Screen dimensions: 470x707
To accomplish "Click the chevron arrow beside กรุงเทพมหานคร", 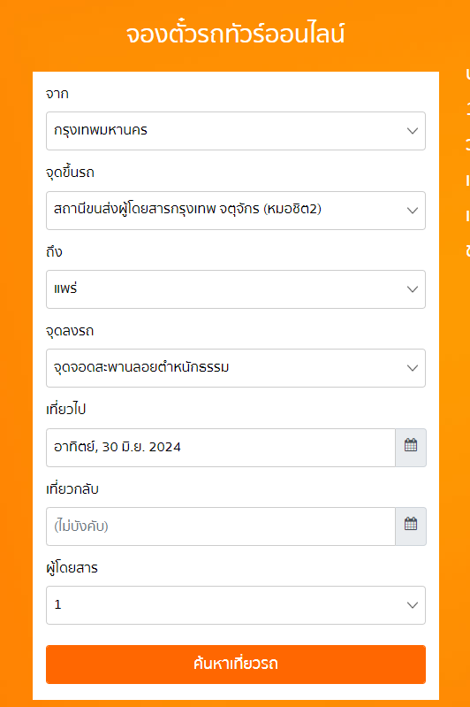I will (413, 131).
